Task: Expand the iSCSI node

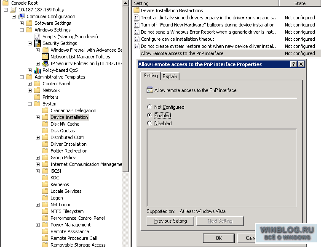Action: [x=37, y=171]
